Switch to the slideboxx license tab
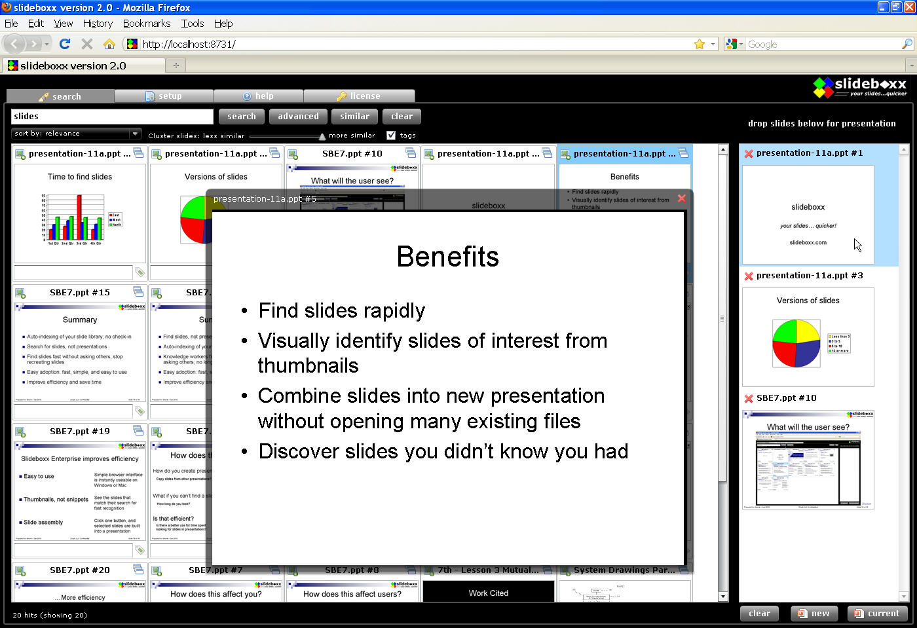Screen dimensions: 917x628 point(359,96)
